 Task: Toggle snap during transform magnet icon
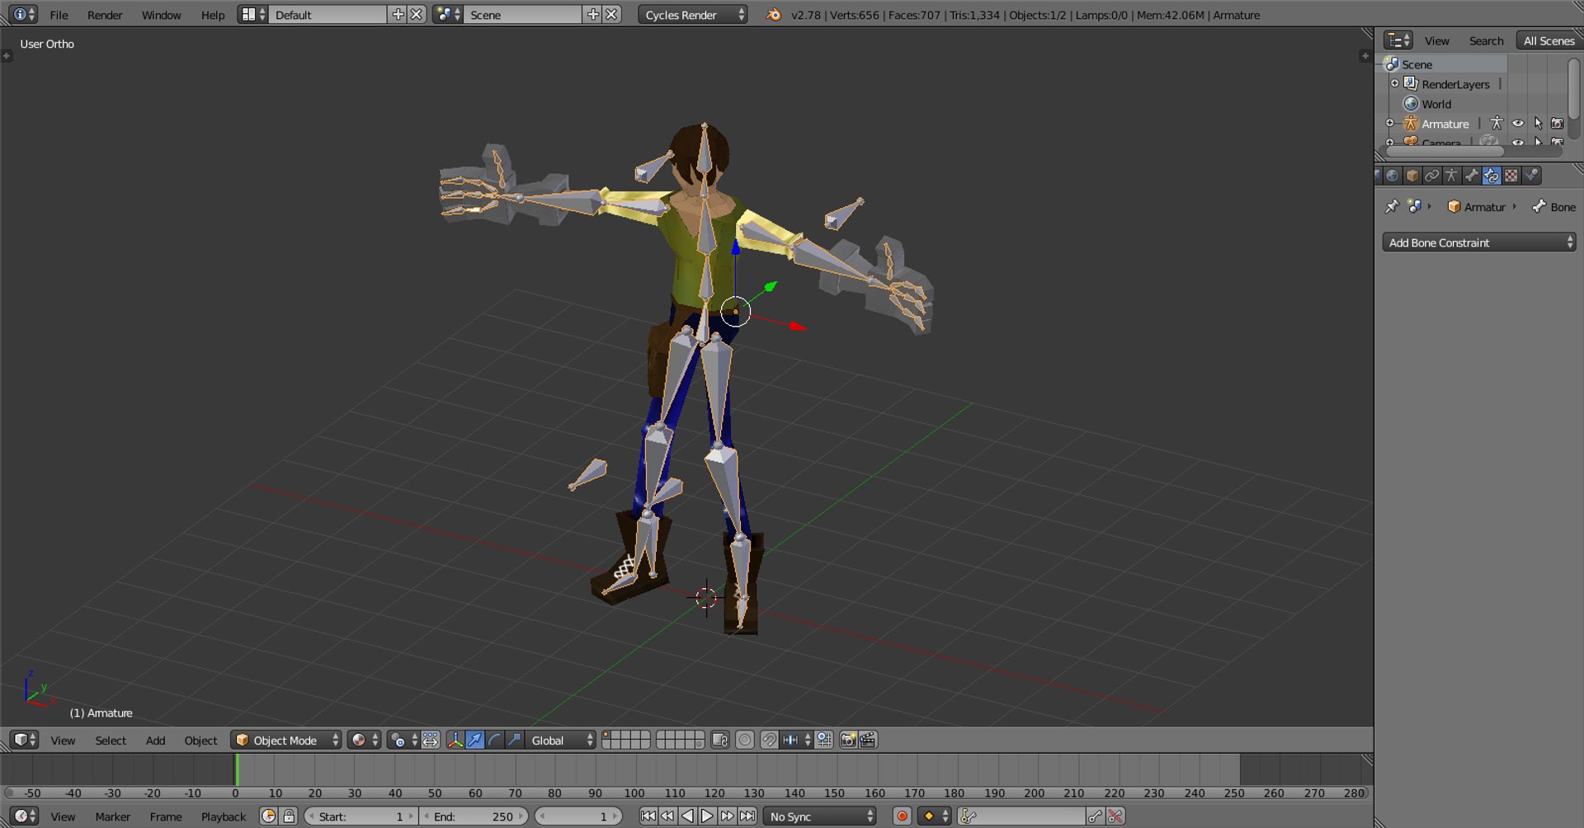click(x=769, y=740)
